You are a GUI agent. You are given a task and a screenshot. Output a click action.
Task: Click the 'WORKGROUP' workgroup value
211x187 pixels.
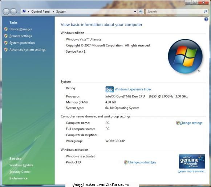coord(115,141)
